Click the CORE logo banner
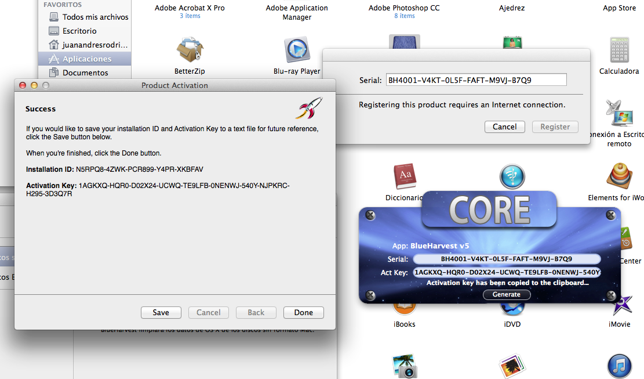This screenshot has height=379, width=644. [489, 209]
